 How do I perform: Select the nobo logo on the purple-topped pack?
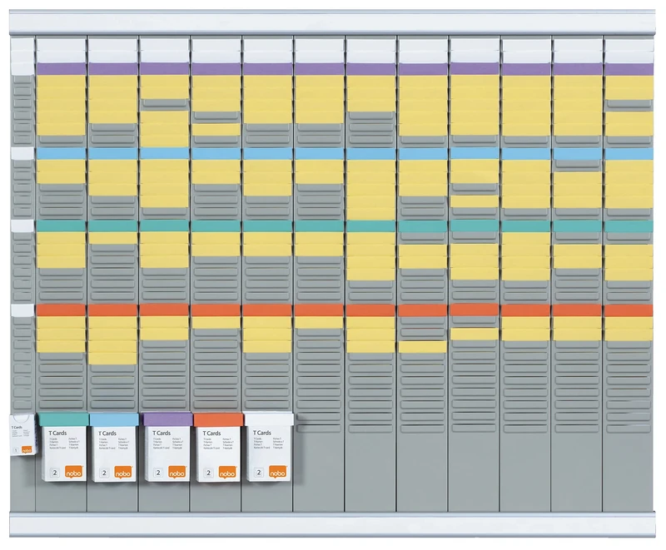pos(177,472)
